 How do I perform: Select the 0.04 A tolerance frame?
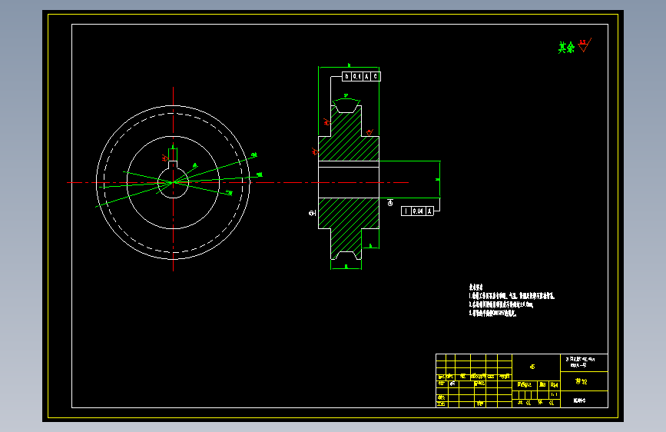pyautogui.click(x=417, y=211)
